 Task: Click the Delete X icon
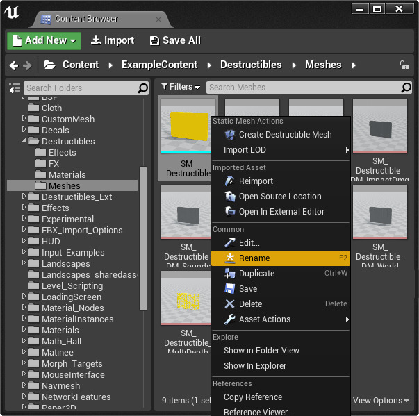click(x=231, y=304)
